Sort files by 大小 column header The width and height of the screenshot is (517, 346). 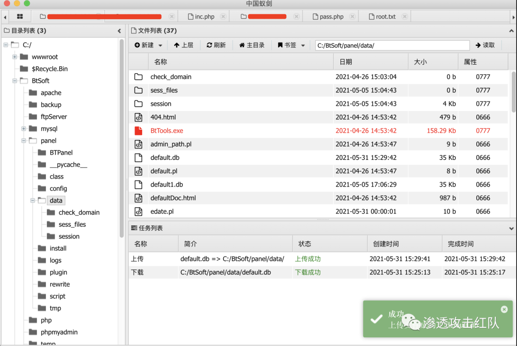(x=433, y=62)
